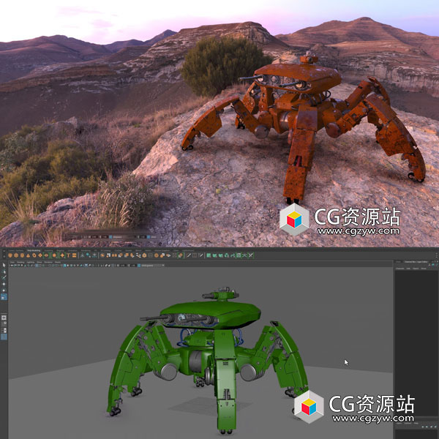Click the last shelf icon with scissors
Viewport: 439px width, 439px height.
tap(250, 255)
